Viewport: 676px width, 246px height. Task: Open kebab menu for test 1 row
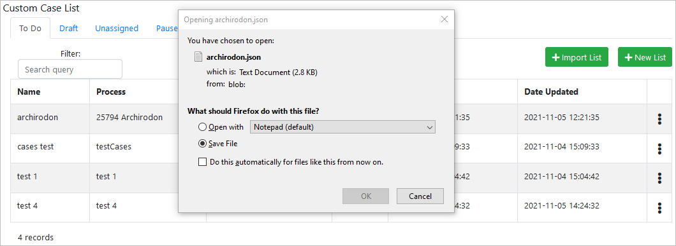[659, 178]
